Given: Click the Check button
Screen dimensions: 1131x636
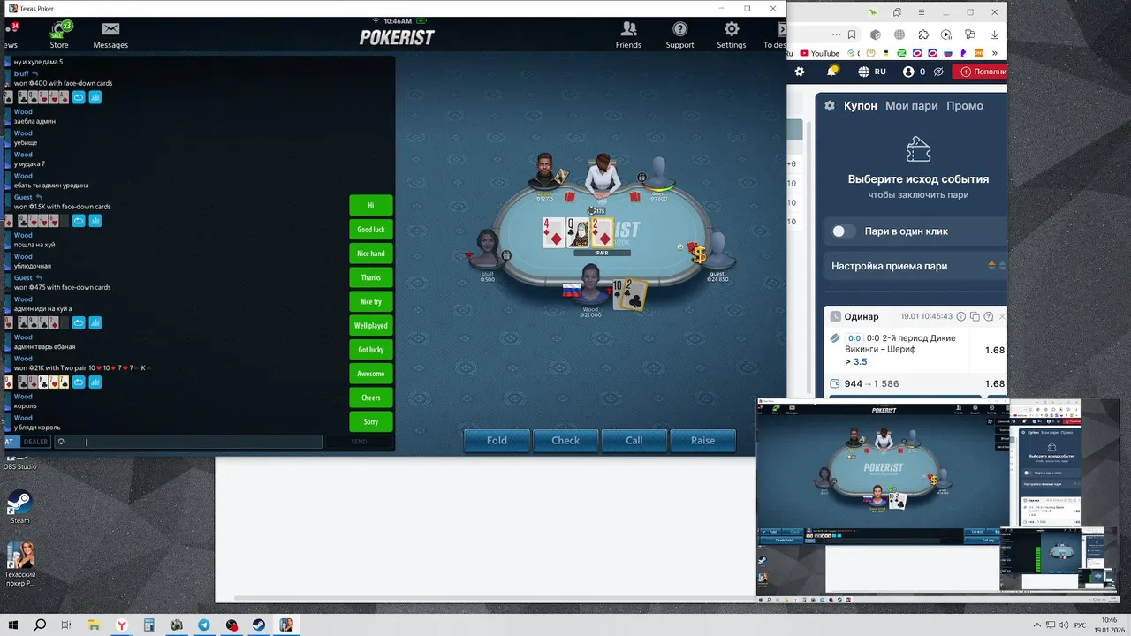Looking at the screenshot, I should [x=565, y=440].
